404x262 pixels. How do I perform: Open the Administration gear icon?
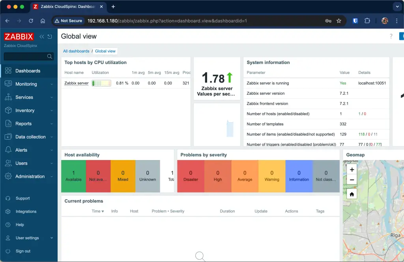(8, 177)
